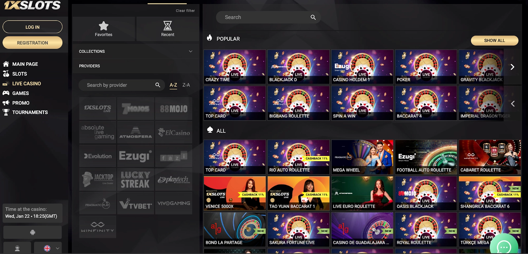
Task: Filter by 88MOJO provider
Action: click(x=174, y=109)
